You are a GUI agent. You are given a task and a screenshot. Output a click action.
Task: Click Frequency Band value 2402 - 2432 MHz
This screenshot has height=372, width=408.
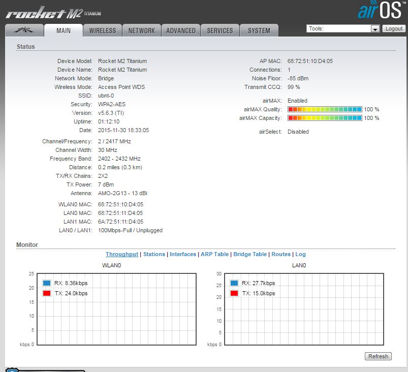(119, 159)
